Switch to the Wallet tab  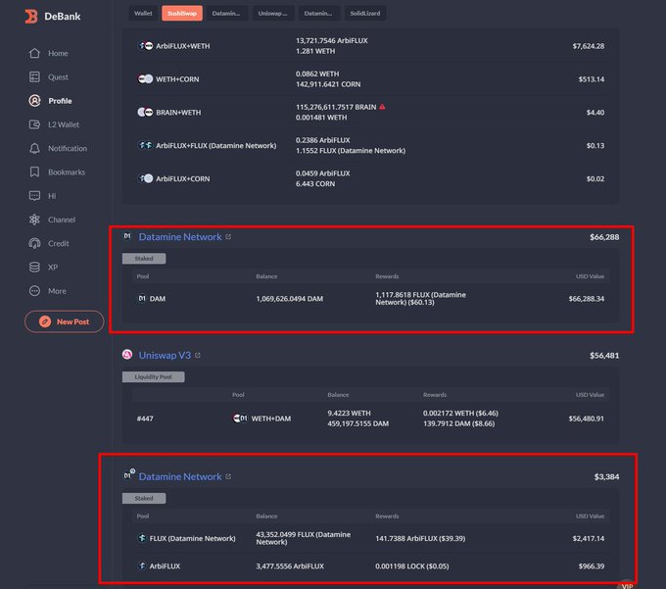click(143, 13)
